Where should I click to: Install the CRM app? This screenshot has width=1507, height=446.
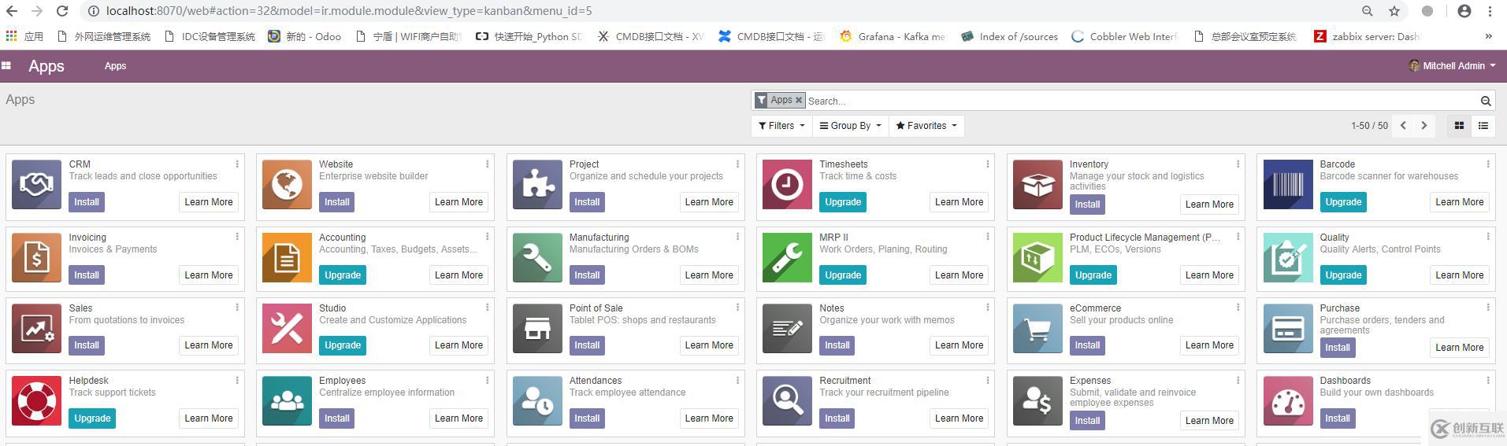click(x=87, y=202)
